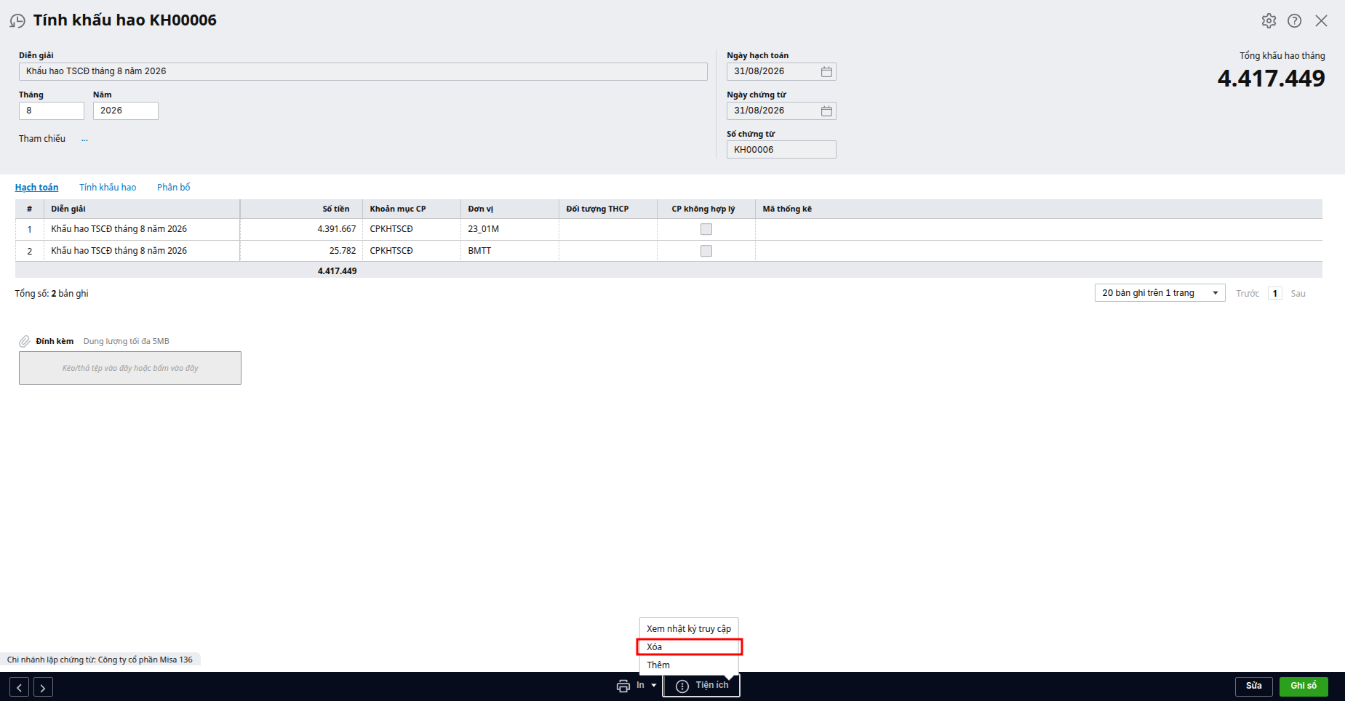The image size is (1345, 701).
Task: Go to next voucher arrow
Action: pos(43,687)
